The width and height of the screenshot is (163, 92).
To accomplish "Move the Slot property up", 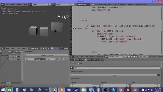I will (x=60, y=59).
